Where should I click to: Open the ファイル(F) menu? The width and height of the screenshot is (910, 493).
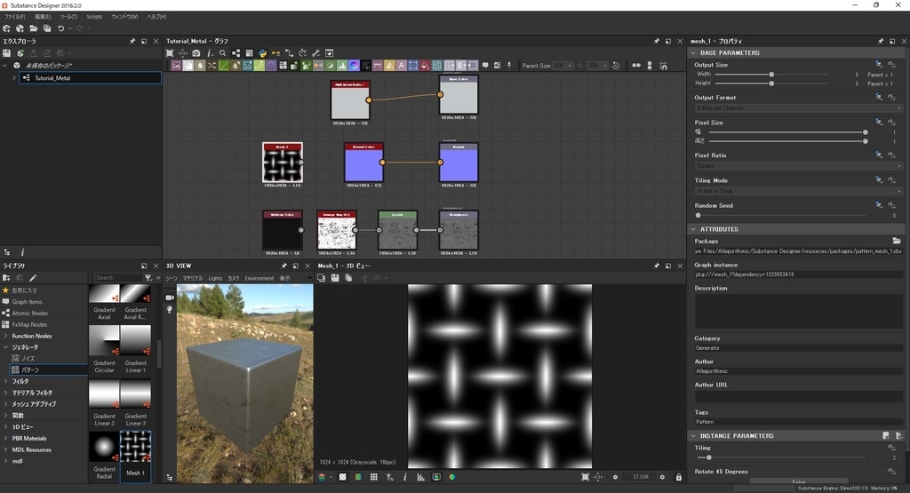(x=15, y=17)
